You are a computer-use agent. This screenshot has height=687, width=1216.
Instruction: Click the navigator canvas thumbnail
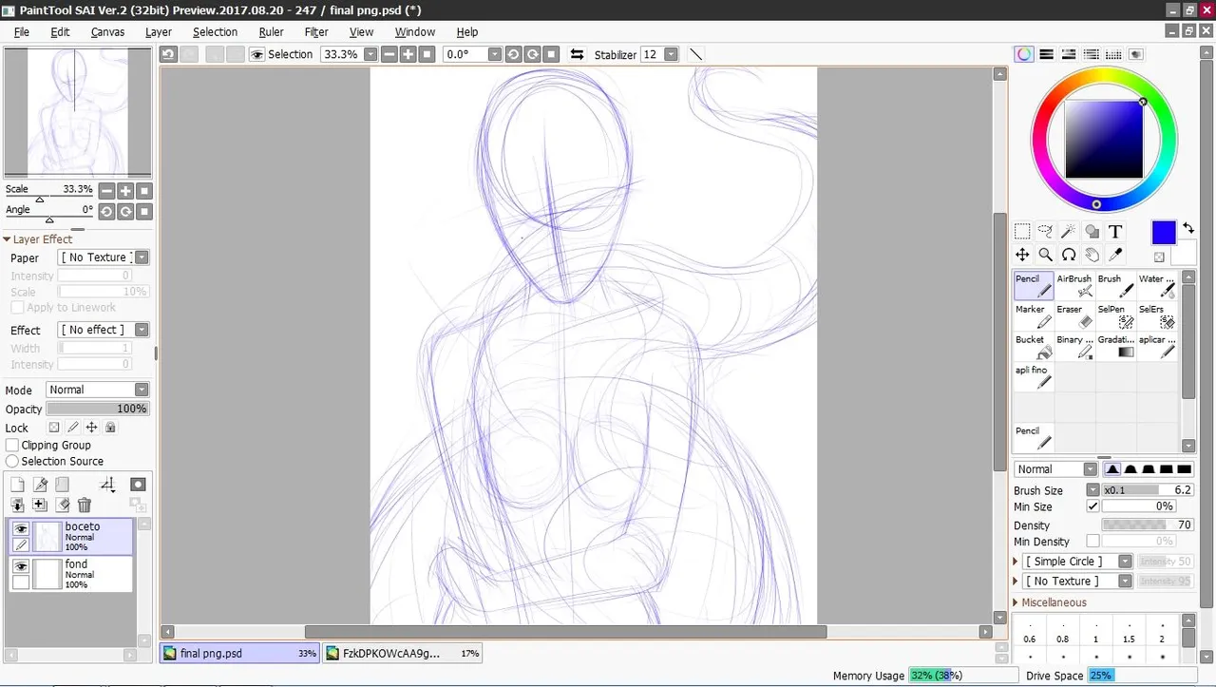(78, 112)
